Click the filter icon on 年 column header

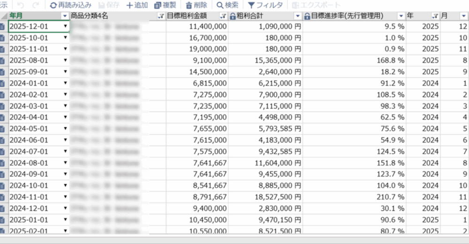(x=435, y=16)
